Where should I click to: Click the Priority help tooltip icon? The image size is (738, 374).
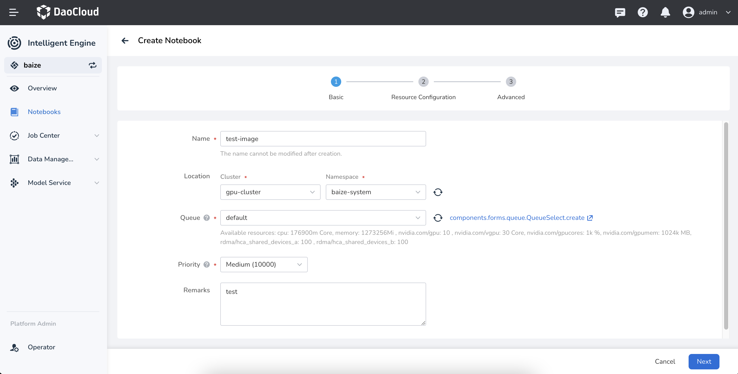tap(207, 265)
